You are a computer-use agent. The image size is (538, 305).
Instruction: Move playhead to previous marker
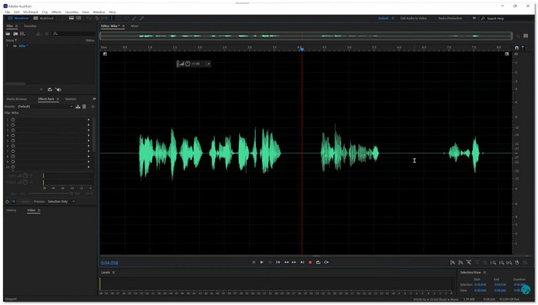[x=278, y=262]
